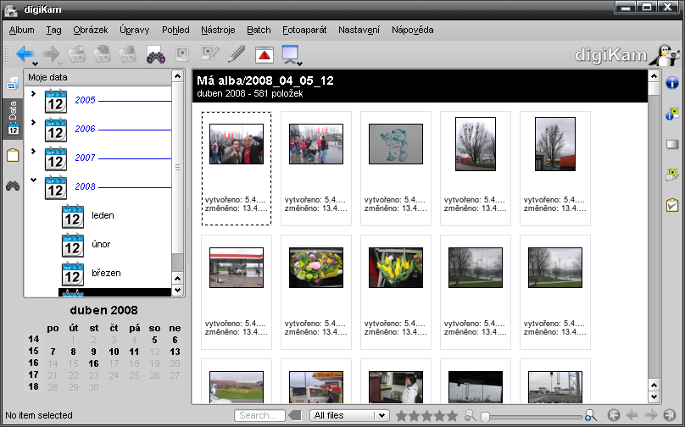Open the Pohled menu
Viewport: 685px width, 427px height.
click(x=175, y=30)
